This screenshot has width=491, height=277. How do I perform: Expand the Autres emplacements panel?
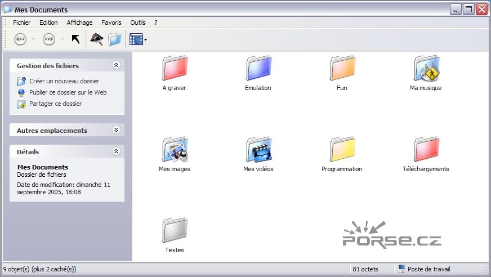click(117, 130)
